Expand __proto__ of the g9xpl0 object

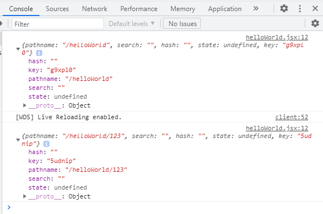tap(24, 105)
